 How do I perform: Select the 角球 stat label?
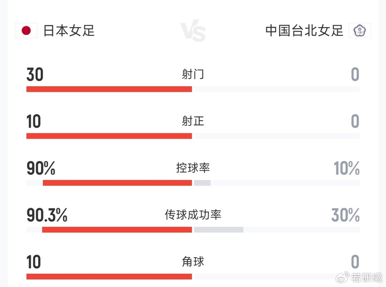193,261
